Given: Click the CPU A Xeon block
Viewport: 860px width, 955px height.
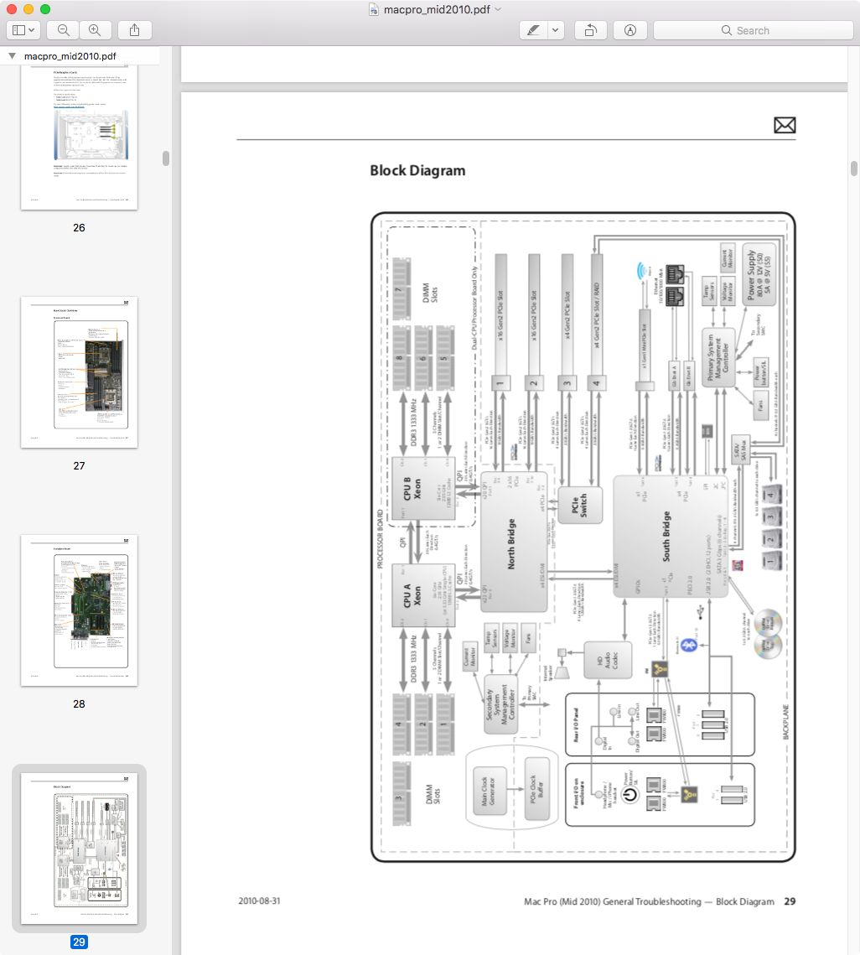Looking at the screenshot, I should click(423, 595).
